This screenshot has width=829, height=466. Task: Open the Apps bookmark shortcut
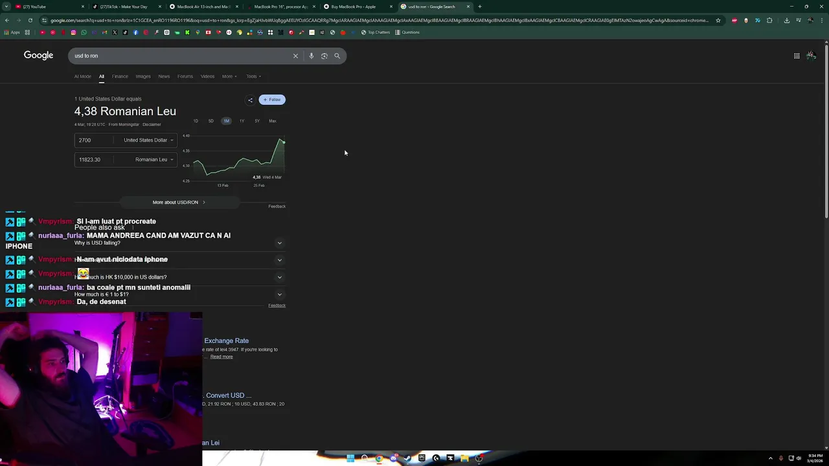tap(12, 32)
